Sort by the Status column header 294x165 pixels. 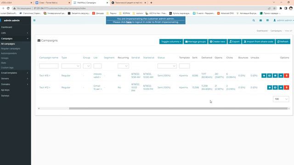[161, 58]
